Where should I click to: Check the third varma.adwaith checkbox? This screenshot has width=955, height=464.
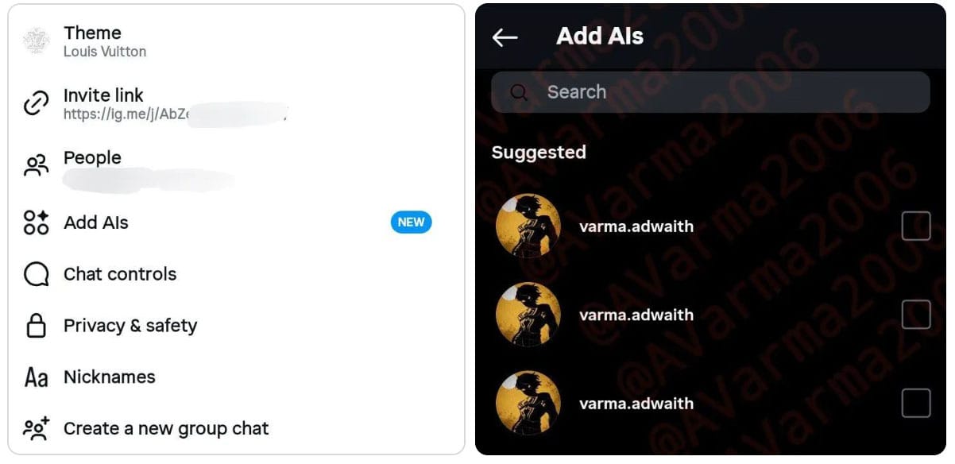tap(916, 403)
